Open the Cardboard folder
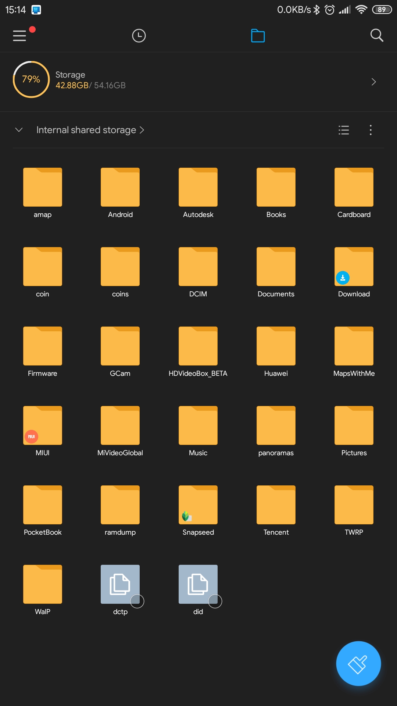397x706 pixels. click(x=354, y=193)
